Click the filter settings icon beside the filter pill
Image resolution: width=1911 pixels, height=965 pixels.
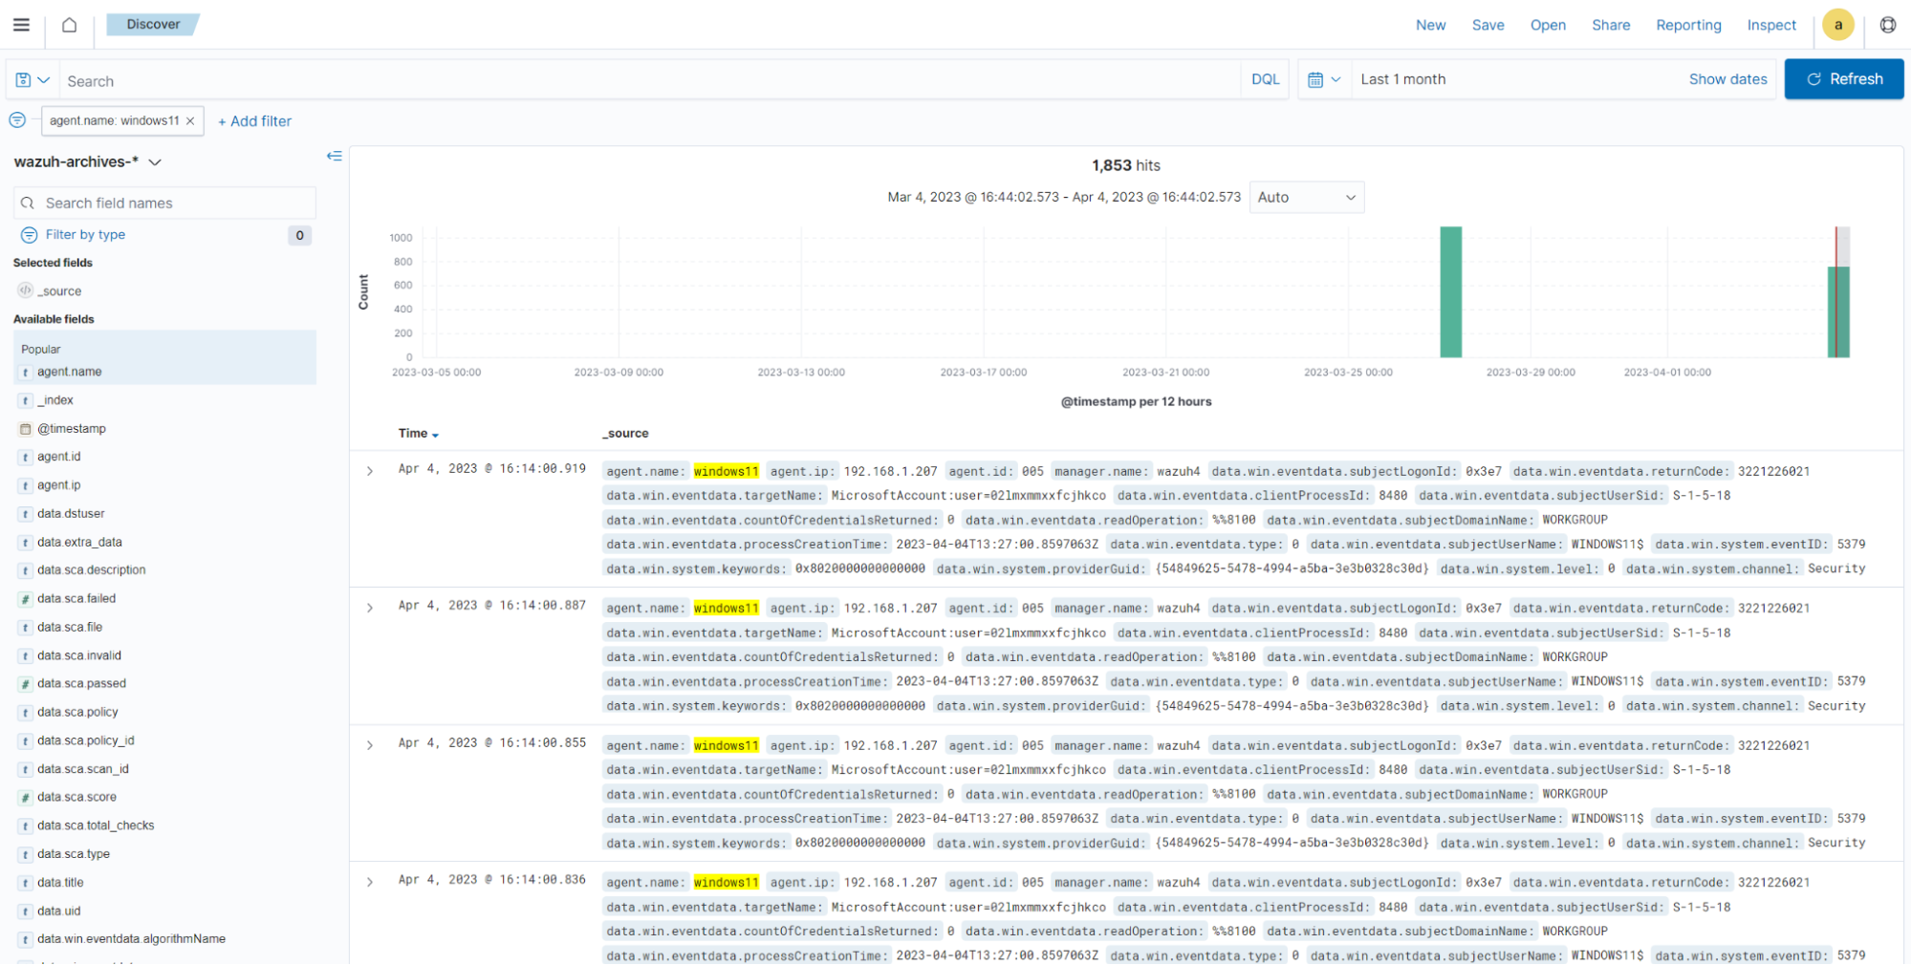click(x=16, y=119)
